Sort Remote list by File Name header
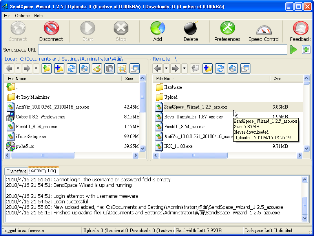The width and height of the screenshot is (314, 236). click(x=212, y=78)
